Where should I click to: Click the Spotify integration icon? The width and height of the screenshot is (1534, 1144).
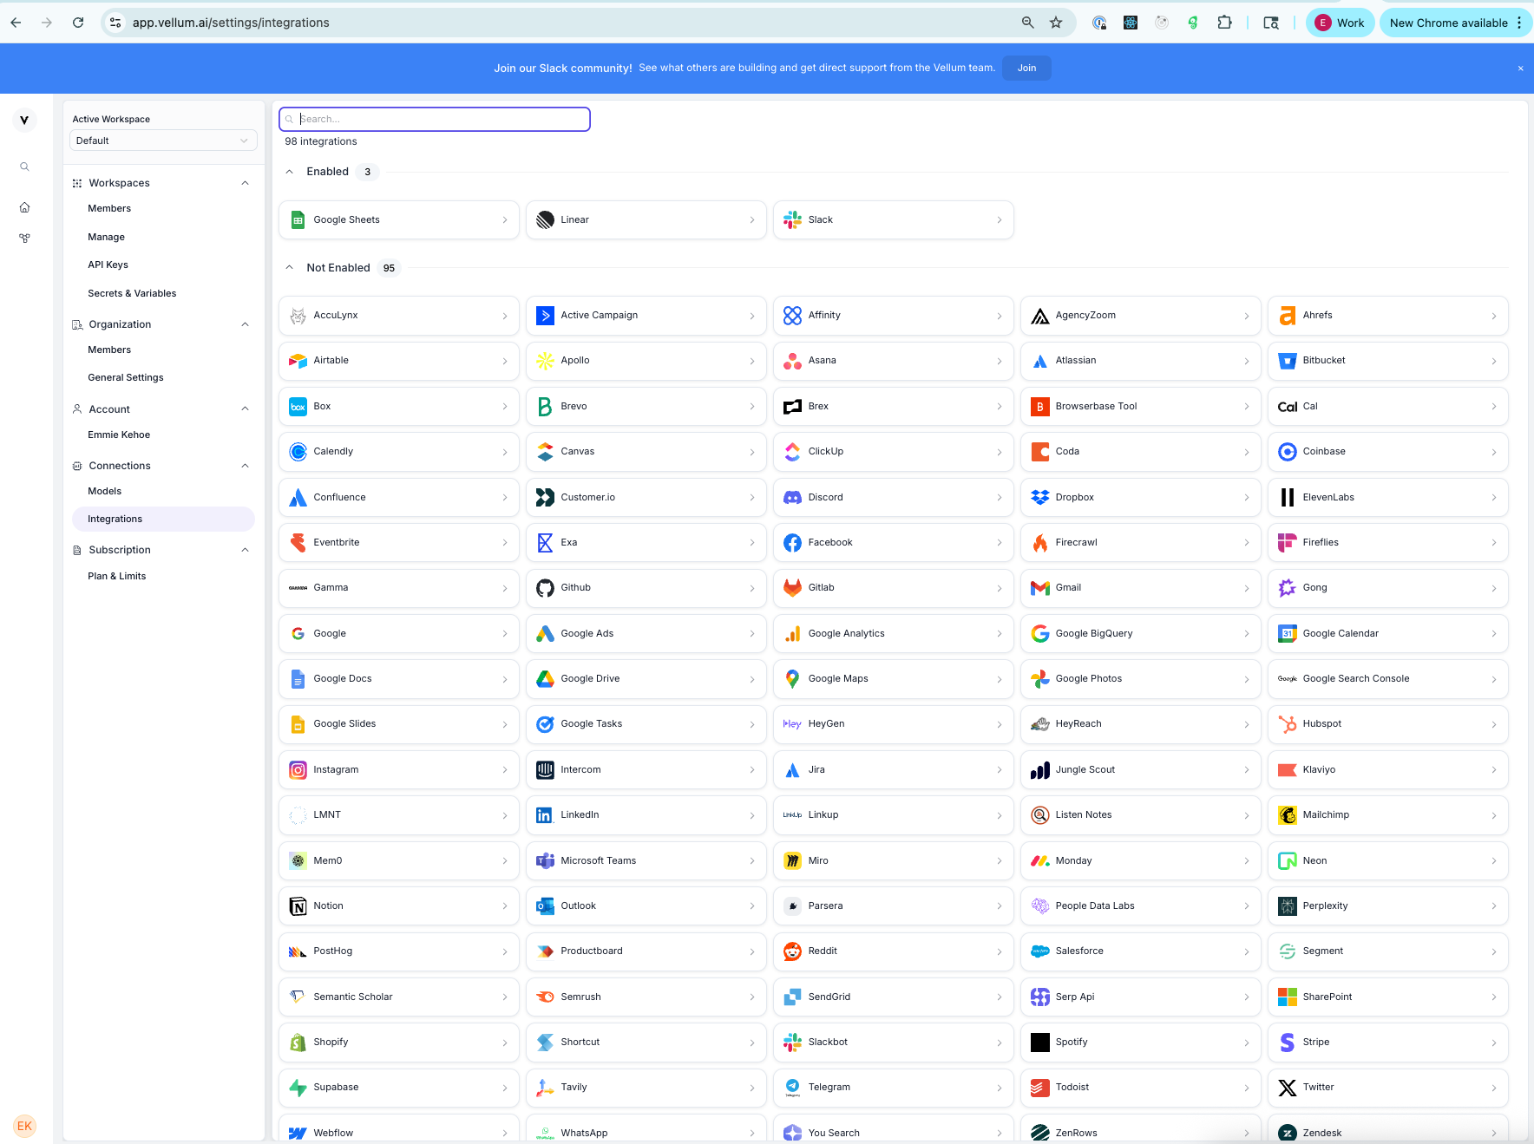(1039, 1043)
